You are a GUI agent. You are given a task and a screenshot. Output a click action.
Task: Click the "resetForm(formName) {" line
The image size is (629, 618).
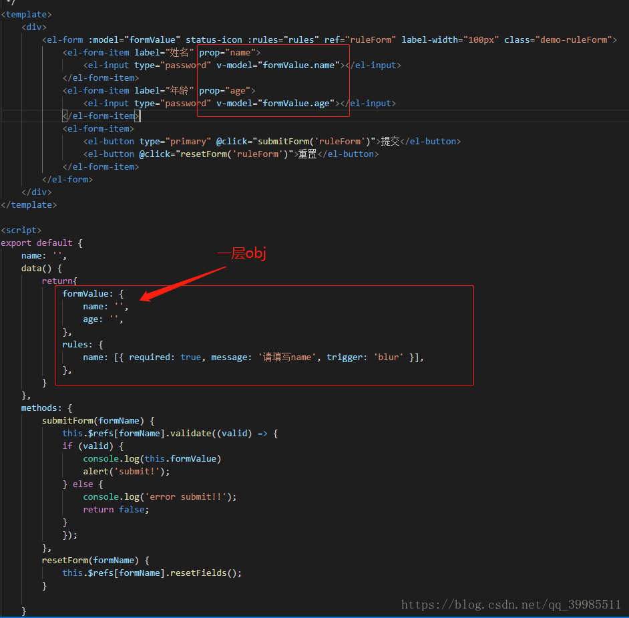(95, 561)
